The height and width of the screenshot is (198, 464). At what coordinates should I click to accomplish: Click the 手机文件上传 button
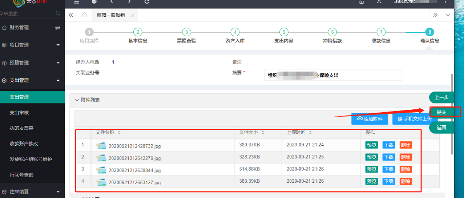click(x=415, y=119)
